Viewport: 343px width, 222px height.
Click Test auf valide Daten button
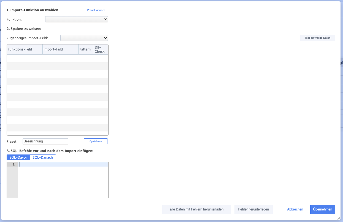[317, 38]
